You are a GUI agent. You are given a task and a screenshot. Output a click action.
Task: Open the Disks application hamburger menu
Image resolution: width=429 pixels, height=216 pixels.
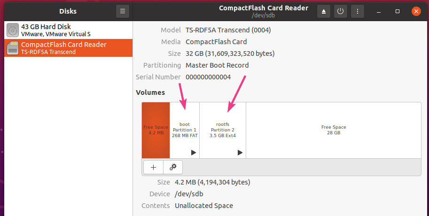click(x=122, y=11)
